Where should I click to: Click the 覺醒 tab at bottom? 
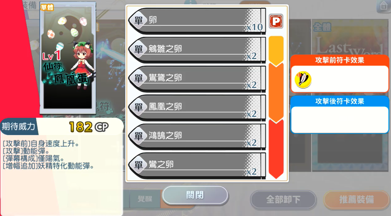[x=145, y=199]
